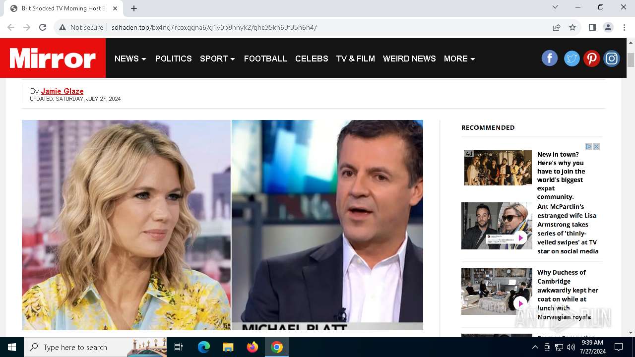Go to the CELEBS section
This screenshot has width=635, height=357.
(312, 59)
